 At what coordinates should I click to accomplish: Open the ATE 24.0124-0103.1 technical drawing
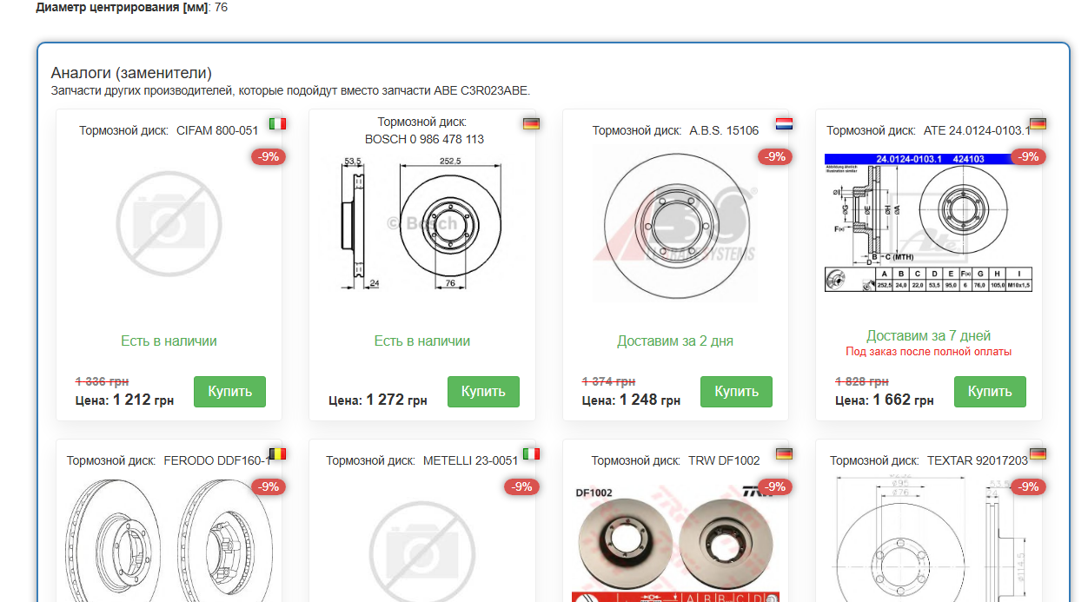[928, 222]
